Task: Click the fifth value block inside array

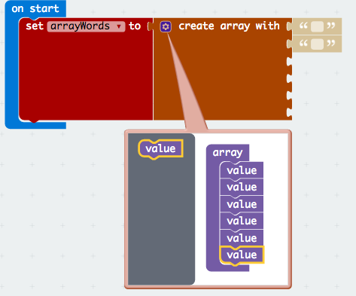Action: click(x=242, y=238)
